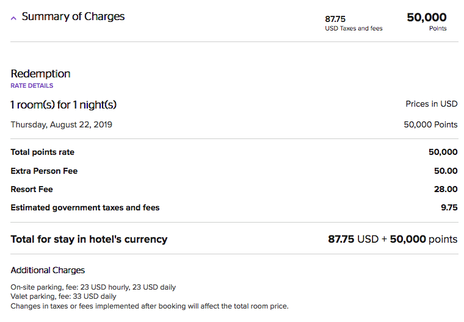Select the 9.75 government taxes amount
464x322 pixels.
tap(449, 207)
